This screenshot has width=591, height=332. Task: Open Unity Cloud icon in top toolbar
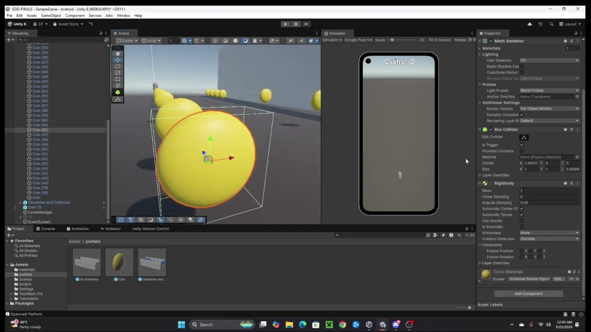(530, 24)
